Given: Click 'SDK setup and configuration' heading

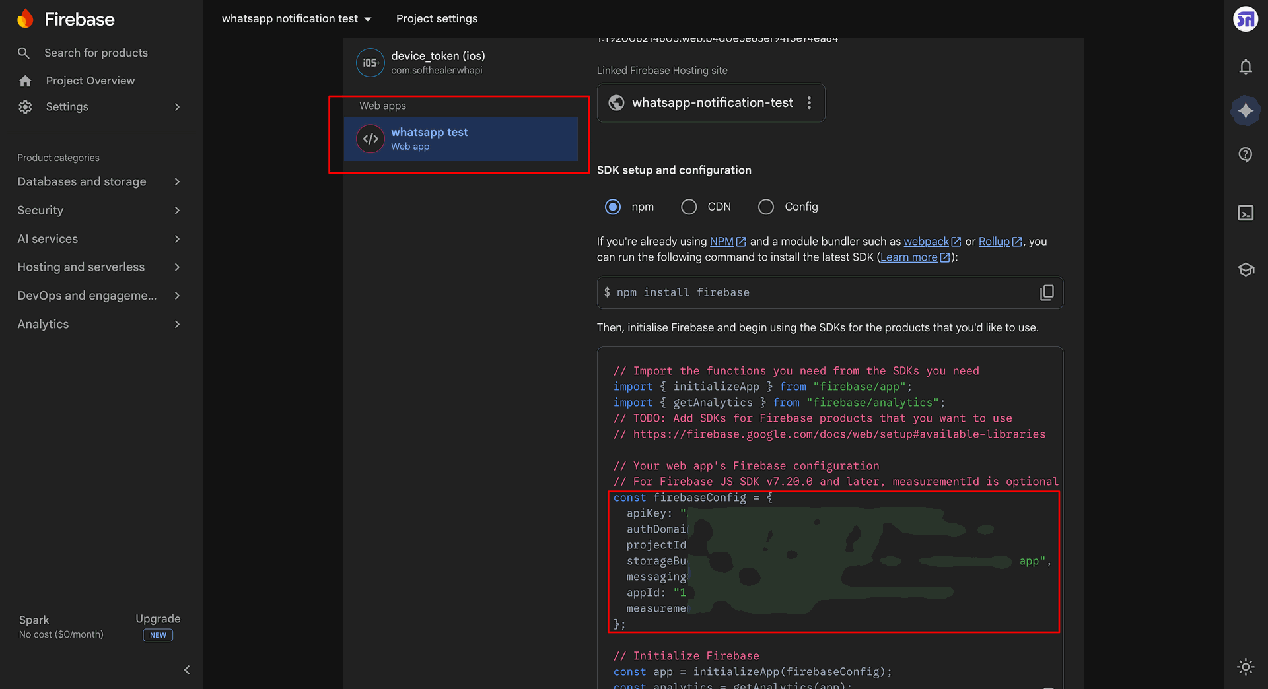Looking at the screenshot, I should click(x=674, y=170).
